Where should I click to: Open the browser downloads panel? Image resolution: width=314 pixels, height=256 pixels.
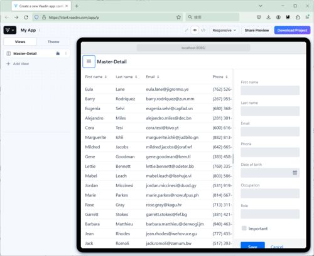(x=268, y=18)
